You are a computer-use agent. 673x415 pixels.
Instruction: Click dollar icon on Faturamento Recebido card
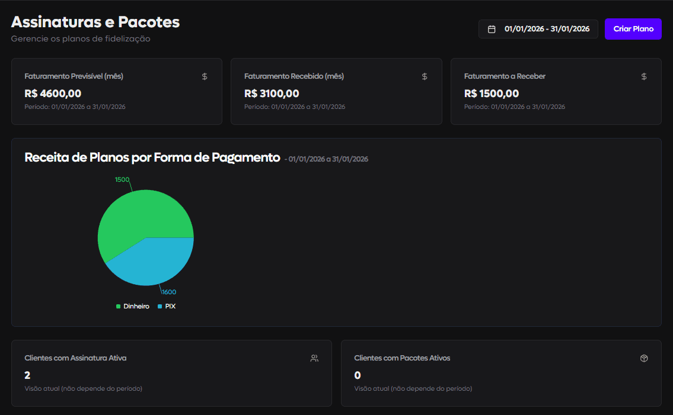(x=425, y=76)
